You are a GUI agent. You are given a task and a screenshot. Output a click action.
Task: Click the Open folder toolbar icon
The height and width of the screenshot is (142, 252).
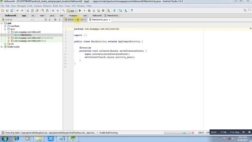pyautogui.click(x=3, y=11)
